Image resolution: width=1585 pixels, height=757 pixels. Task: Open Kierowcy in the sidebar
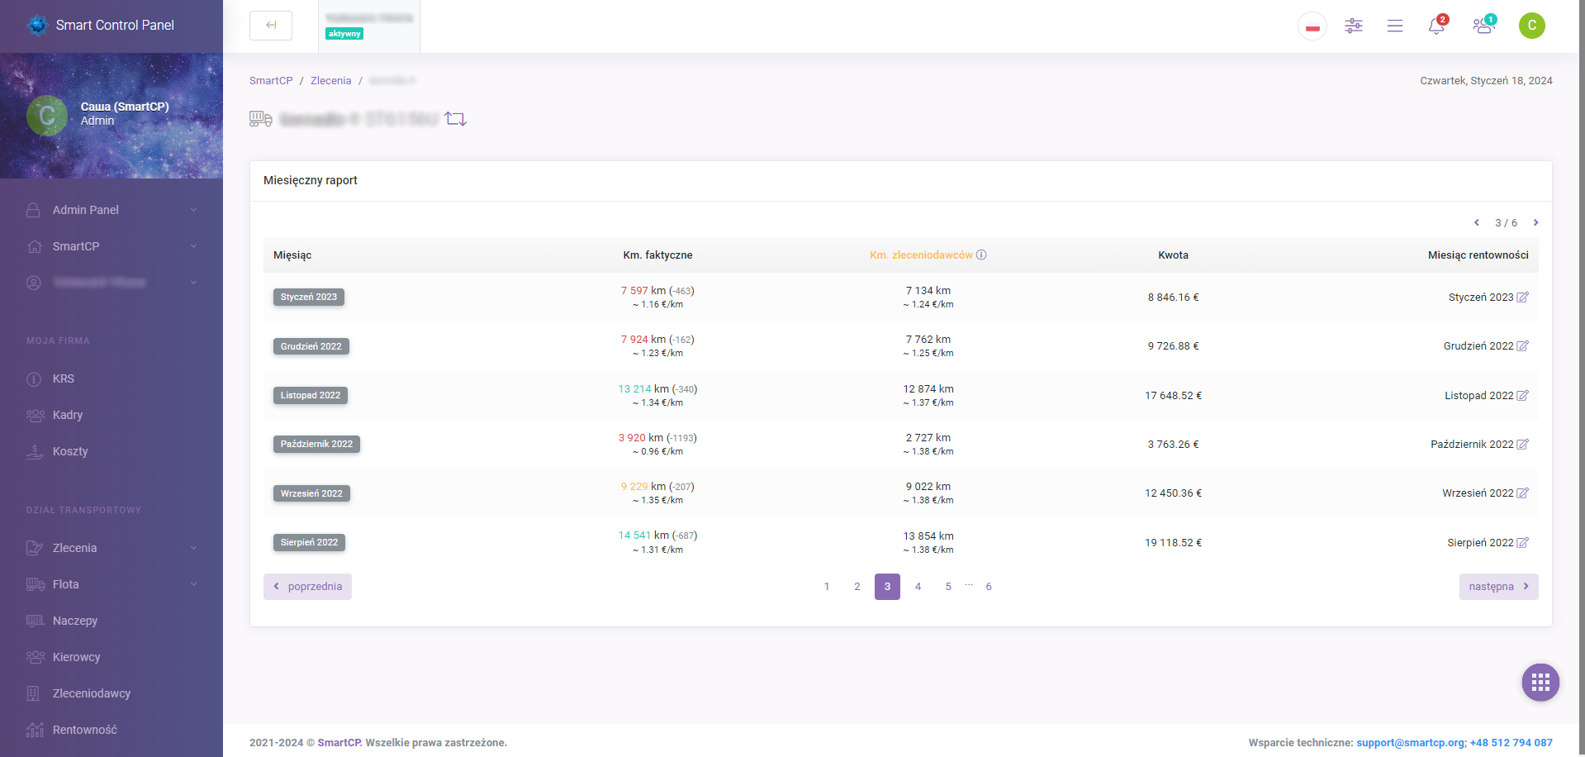click(x=112, y=657)
